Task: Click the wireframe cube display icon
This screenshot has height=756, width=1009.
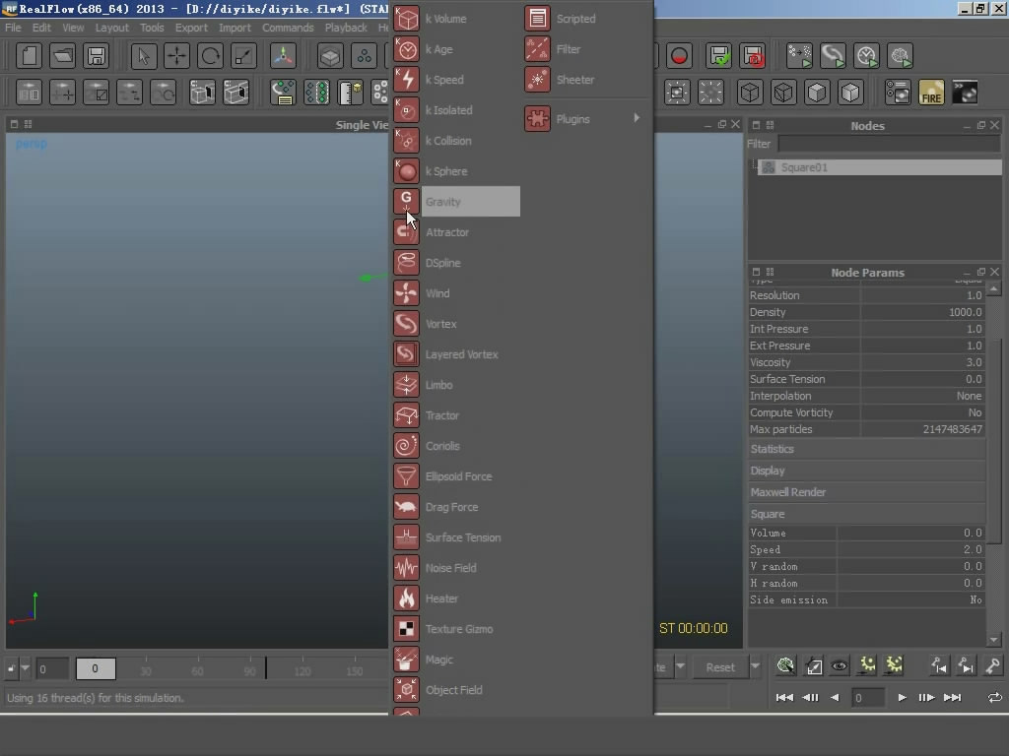Action: click(750, 93)
